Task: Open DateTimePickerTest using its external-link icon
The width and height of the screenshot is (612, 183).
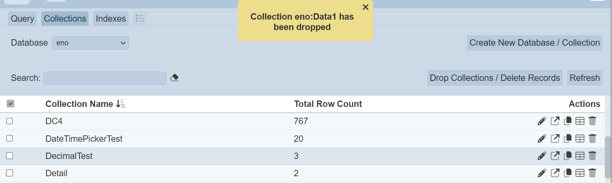Action: click(555, 139)
